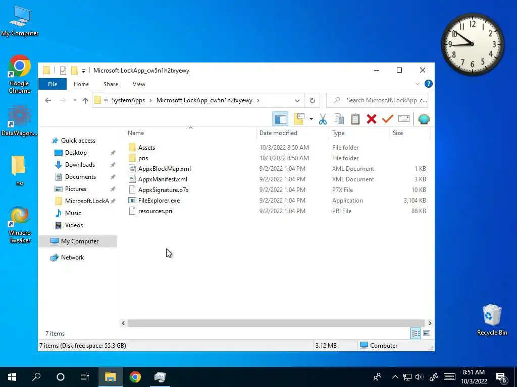Viewport: 517px width, 387px height.
Task: Refresh the current folder
Action: coord(312,100)
